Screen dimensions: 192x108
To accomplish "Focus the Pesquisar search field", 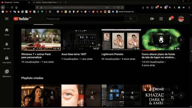I will click(x=85, y=19).
